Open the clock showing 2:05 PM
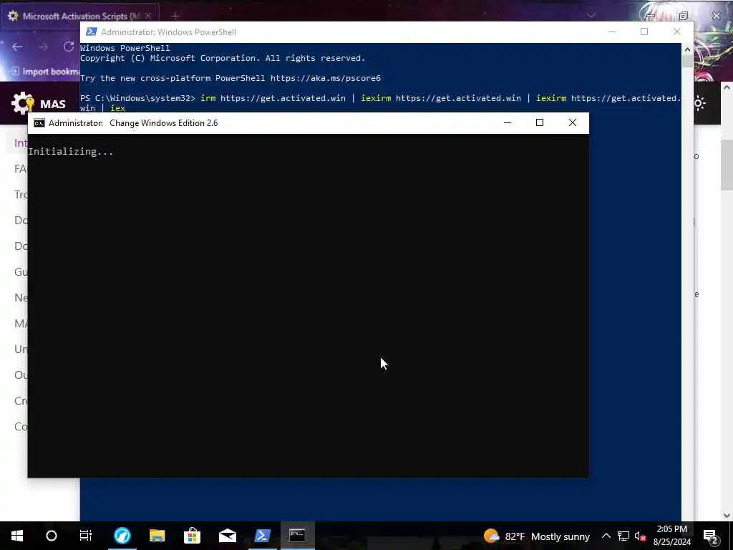The height and width of the screenshot is (550, 733). click(x=671, y=536)
